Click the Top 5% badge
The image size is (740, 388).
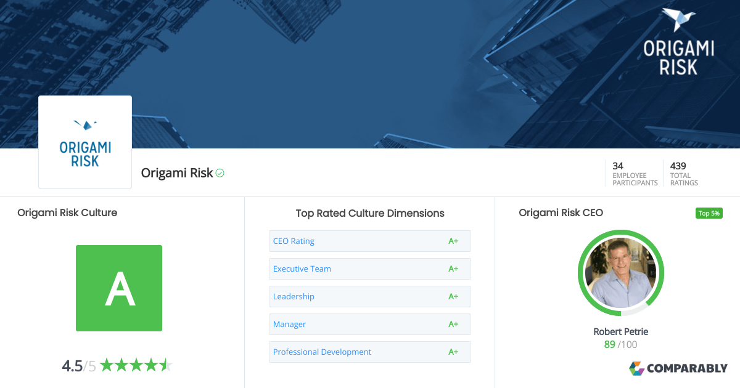coord(709,212)
